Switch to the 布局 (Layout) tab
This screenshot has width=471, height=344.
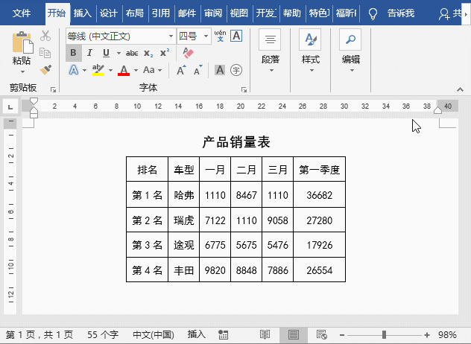(135, 13)
